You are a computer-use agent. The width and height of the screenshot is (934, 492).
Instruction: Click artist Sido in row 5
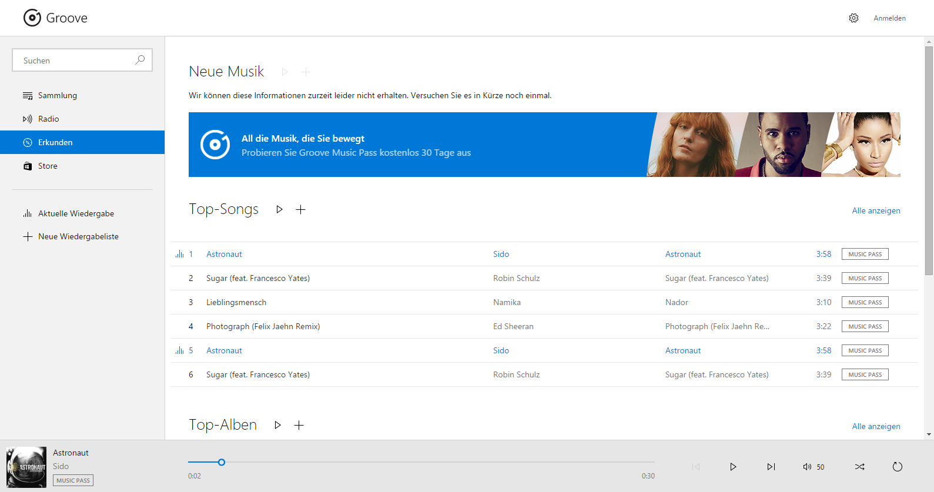point(501,350)
